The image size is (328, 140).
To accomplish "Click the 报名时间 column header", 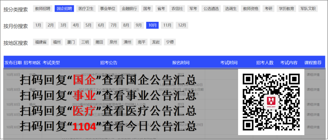I will (x=181, y=63).
